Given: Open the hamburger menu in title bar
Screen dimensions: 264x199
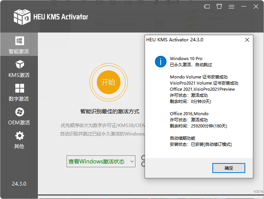Looking at the screenshot, I should point(231,7).
